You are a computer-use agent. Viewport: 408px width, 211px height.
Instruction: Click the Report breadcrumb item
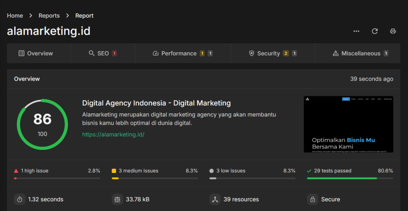(x=84, y=15)
